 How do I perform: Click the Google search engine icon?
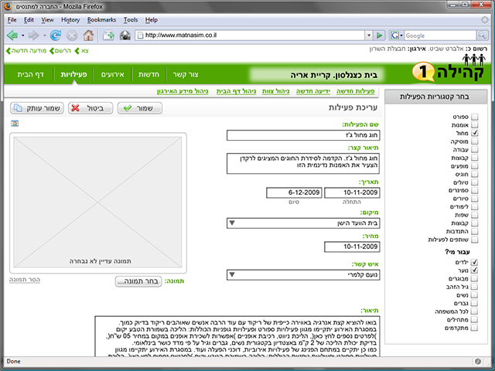point(394,36)
